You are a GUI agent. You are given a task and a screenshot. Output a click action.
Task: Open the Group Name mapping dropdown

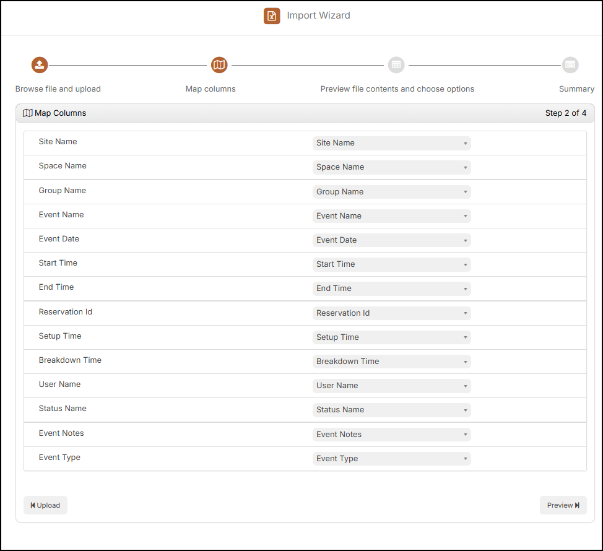pyautogui.click(x=391, y=192)
